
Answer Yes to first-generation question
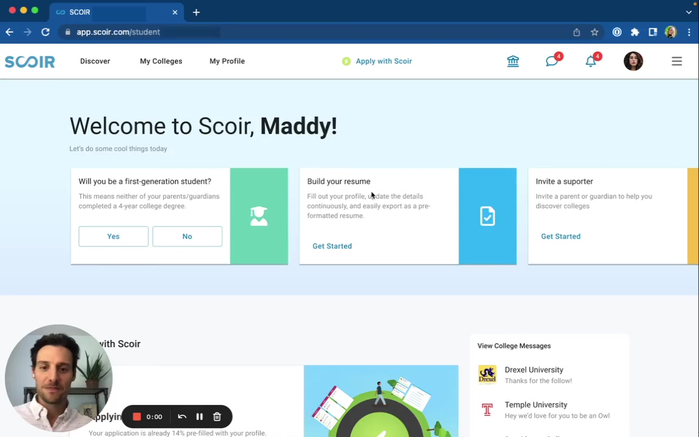pyautogui.click(x=113, y=236)
